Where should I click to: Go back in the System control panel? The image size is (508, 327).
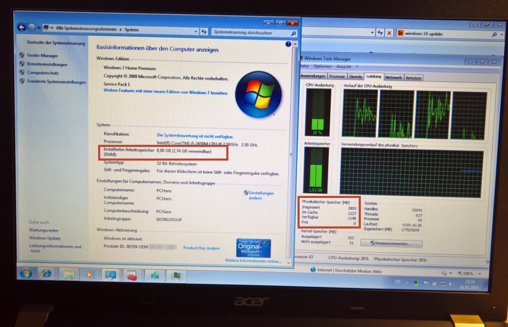(x=22, y=27)
